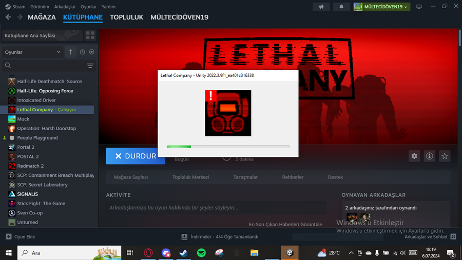
Task: Open the Destek link
Action: pos(335,177)
